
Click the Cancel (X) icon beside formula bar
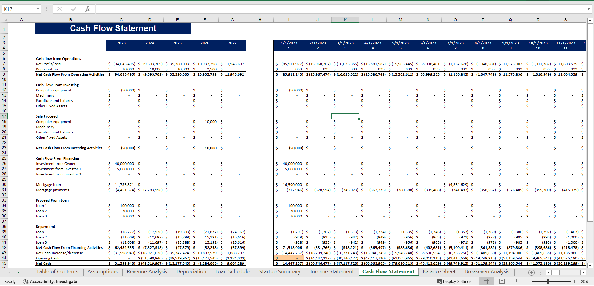tap(59, 9)
